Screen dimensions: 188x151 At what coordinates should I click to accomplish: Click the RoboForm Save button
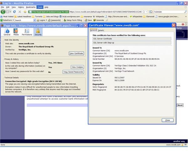tap(88, 20)
